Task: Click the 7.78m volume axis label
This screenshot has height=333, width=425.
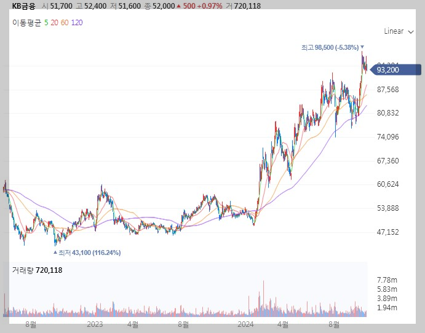Action: click(x=387, y=280)
